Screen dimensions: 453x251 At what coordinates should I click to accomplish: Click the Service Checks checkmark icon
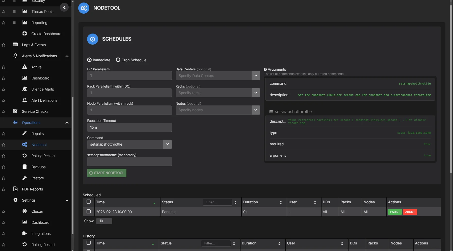[15, 111]
